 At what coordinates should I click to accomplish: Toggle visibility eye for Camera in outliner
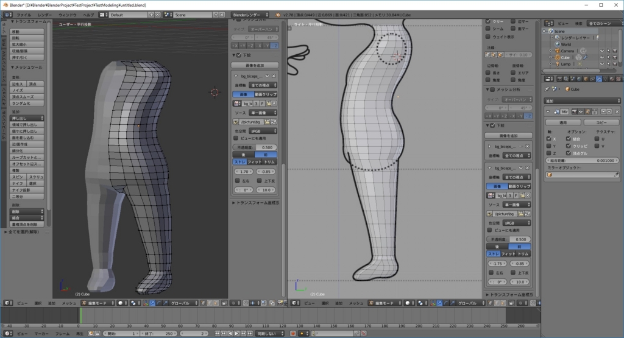click(601, 51)
